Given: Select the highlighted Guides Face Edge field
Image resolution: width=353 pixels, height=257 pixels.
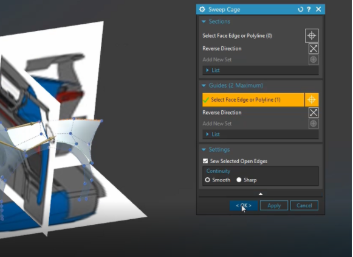Looking at the screenshot, I should 253,99.
